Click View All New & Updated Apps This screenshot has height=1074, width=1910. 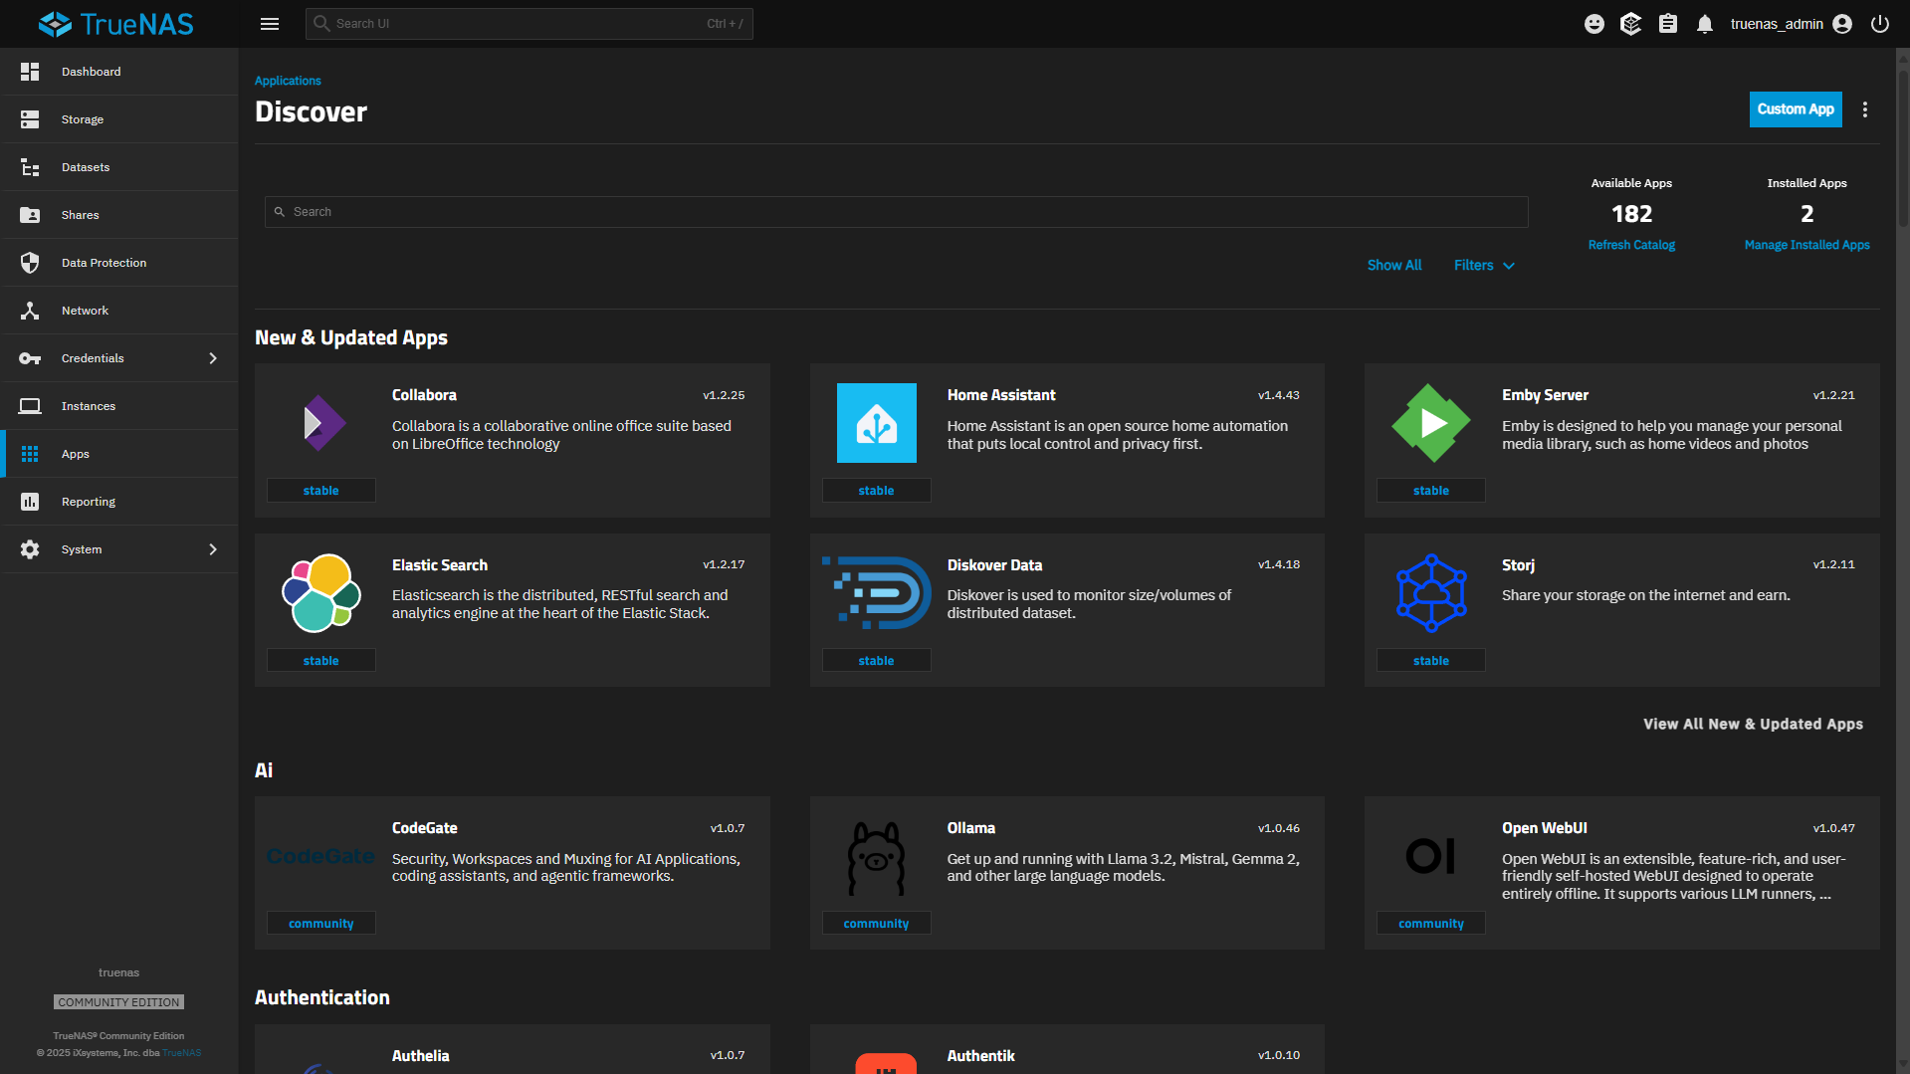1753,725
